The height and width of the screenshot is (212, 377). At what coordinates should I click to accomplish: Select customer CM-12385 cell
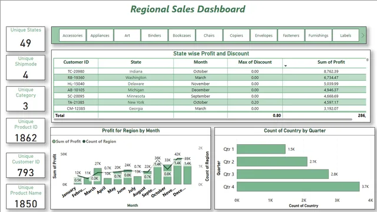pos(76,108)
